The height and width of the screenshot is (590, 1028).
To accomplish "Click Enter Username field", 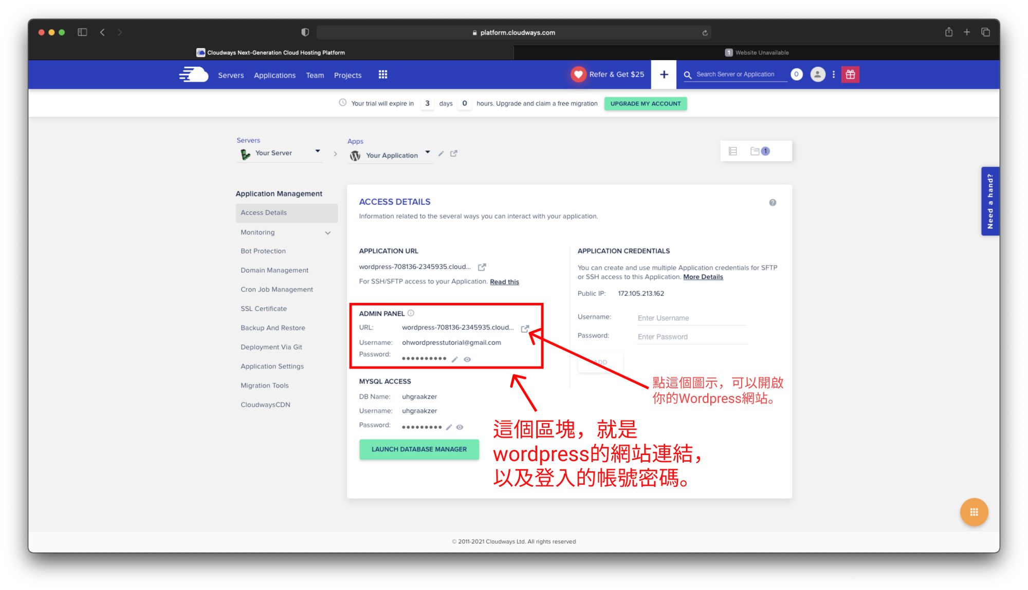I will [x=691, y=318].
